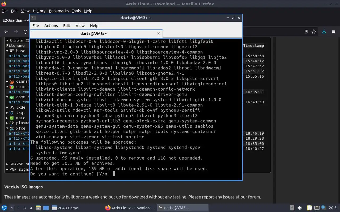The width and height of the screenshot is (340, 212).
Task: Expand the lxqt folder arrow
Action: pos(7,113)
